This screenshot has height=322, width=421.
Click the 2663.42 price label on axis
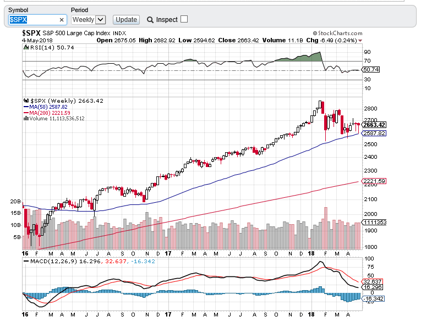point(374,125)
